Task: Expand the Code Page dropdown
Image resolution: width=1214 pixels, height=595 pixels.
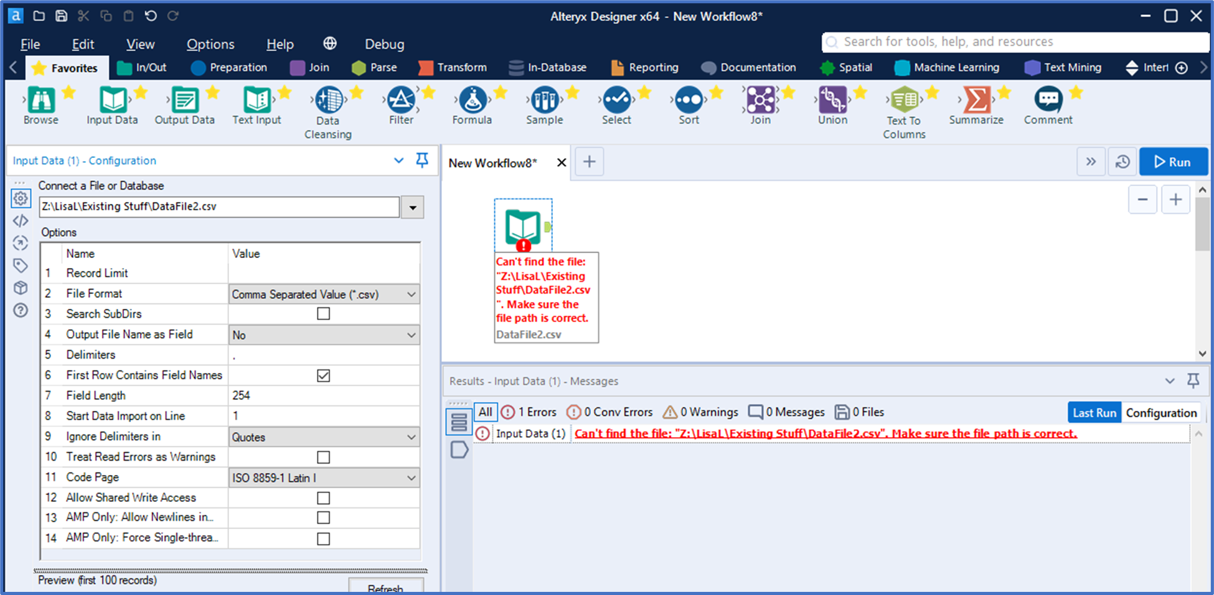Action: [324, 478]
